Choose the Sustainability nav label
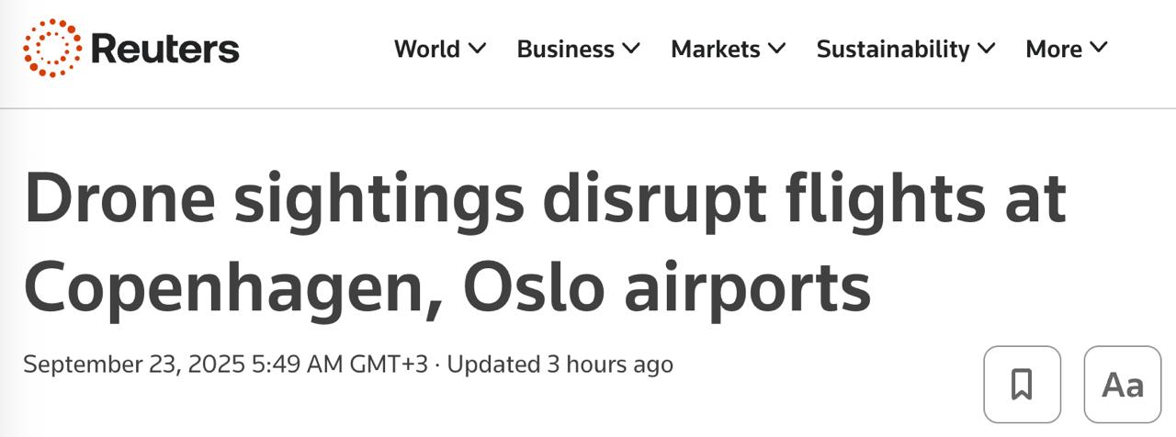1176x437 pixels. 893,49
